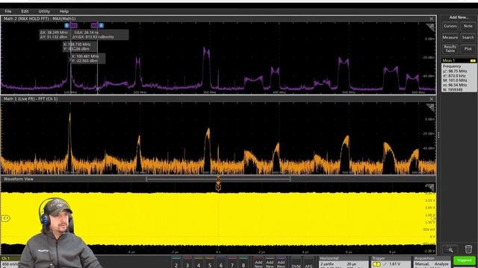Screen dimensions: 478x268
Task: Open the Help menu
Action: coord(63,11)
